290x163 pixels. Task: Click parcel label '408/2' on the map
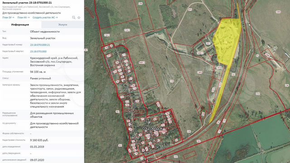click(x=142, y=63)
